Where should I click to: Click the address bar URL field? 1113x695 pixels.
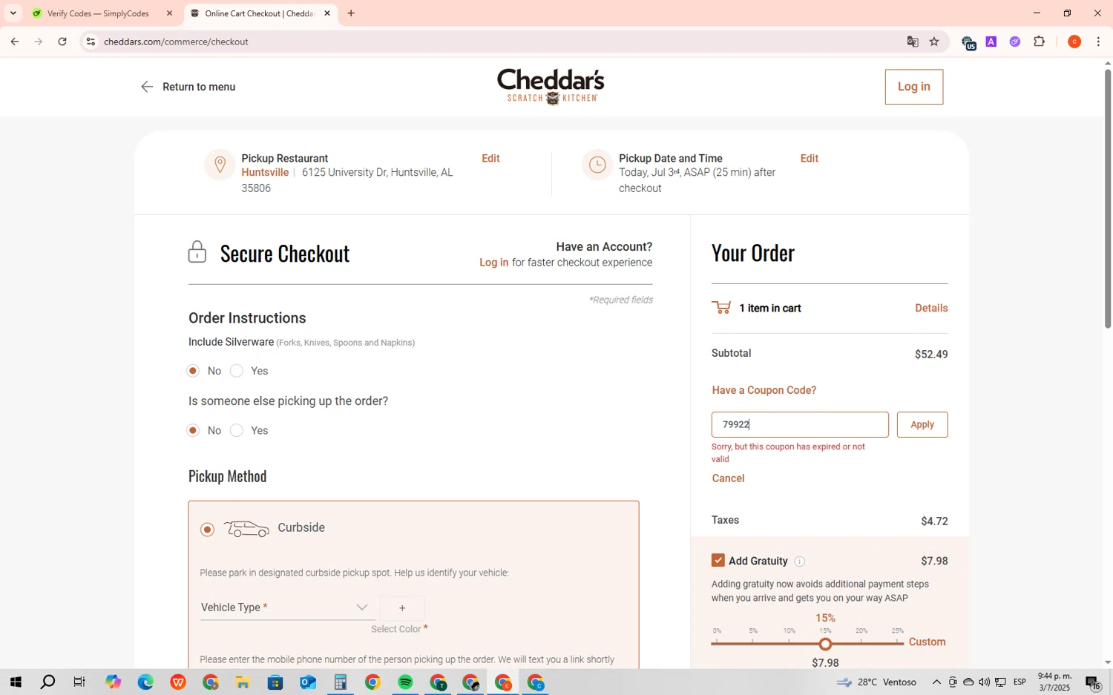[497, 42]
